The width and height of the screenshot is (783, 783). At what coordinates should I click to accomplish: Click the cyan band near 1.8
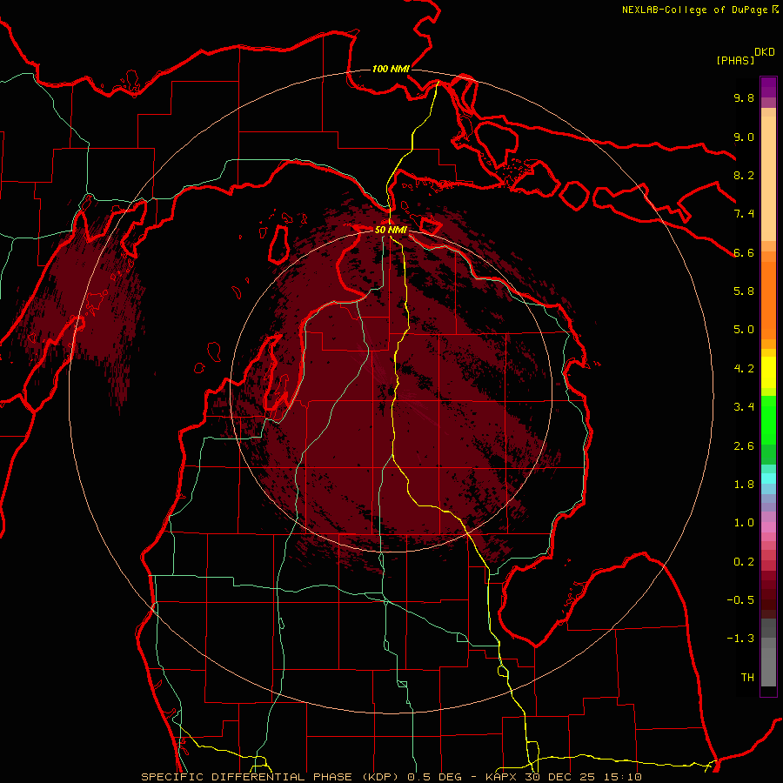point(768,478)
